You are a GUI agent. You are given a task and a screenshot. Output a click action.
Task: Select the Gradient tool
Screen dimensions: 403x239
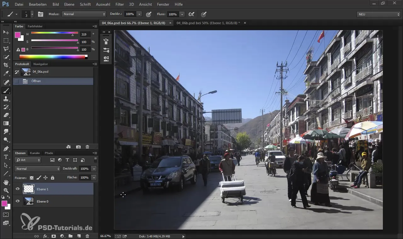coord(6,123)
